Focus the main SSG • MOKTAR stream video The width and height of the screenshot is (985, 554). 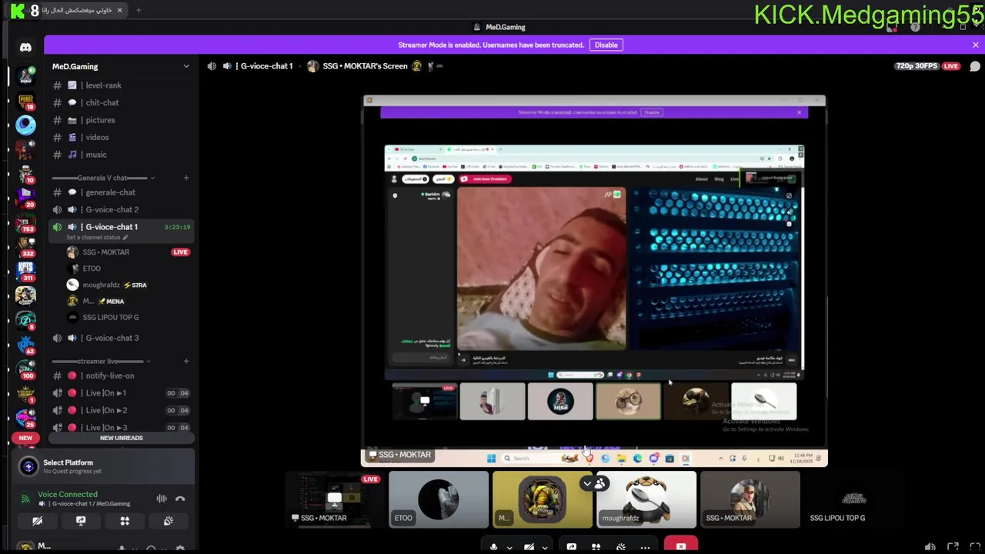click(594, 281)
